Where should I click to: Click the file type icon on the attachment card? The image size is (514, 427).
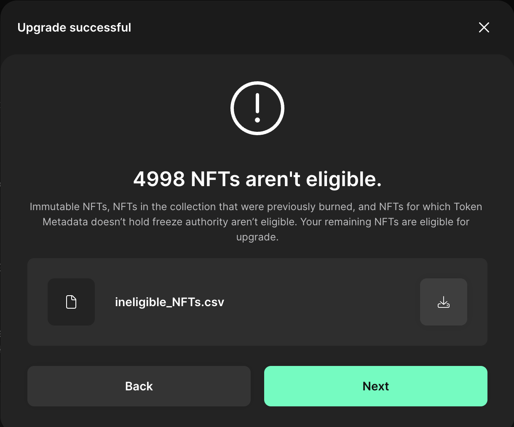[71, 302]
